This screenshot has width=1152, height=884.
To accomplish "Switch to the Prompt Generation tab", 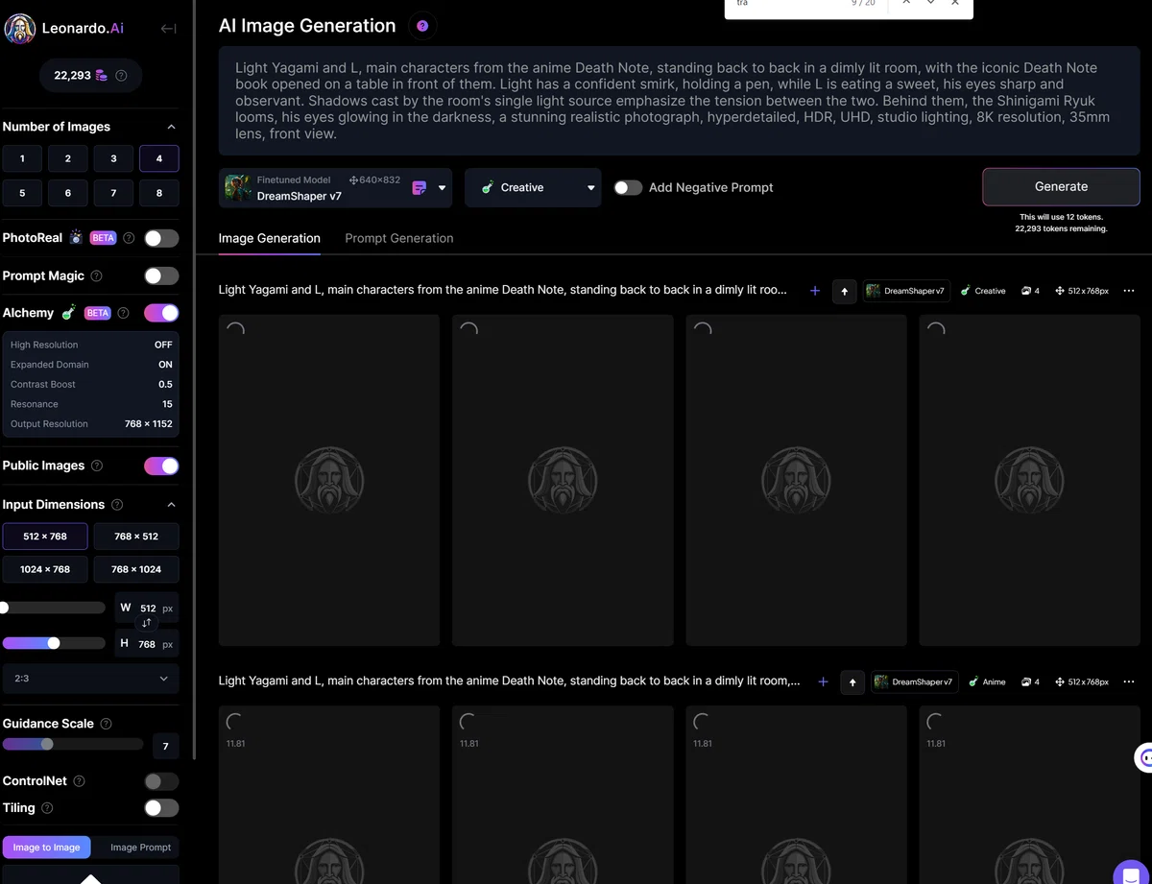I will pos(399,238).
